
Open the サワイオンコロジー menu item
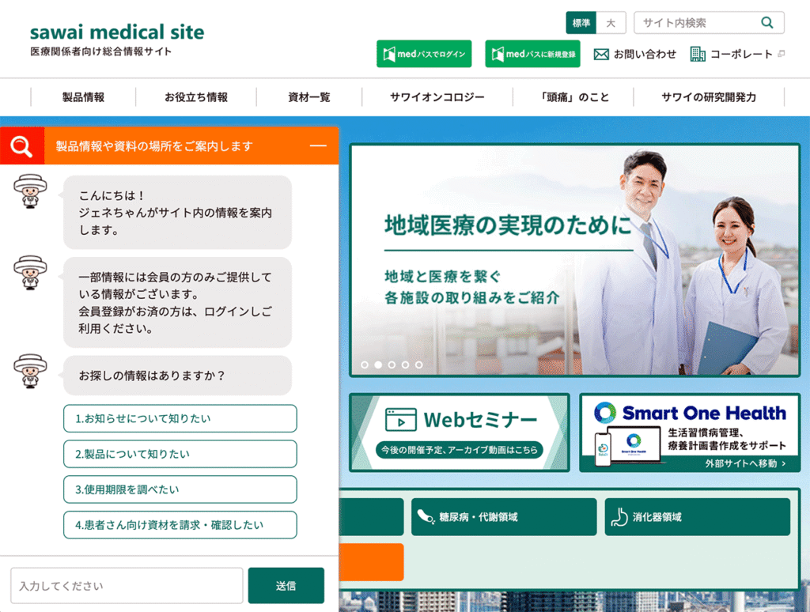pos(437,97)
